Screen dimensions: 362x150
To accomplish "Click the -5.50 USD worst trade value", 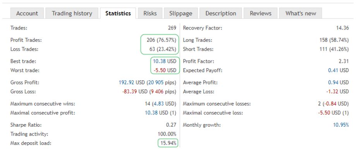I will tap(165, 70).
